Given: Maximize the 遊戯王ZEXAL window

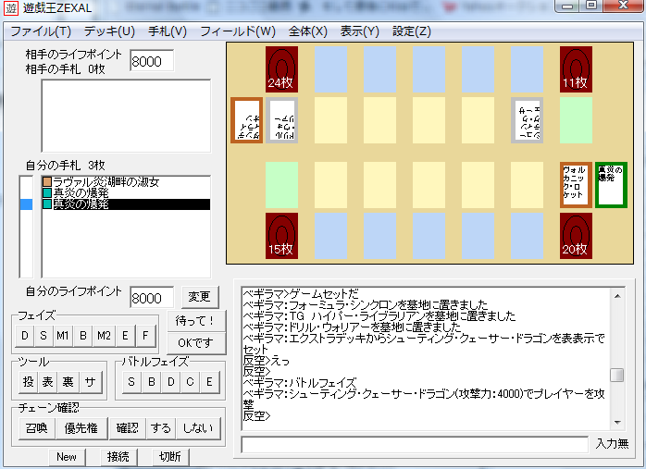Looking at the screenshot, I should click(x=592, y=6).
